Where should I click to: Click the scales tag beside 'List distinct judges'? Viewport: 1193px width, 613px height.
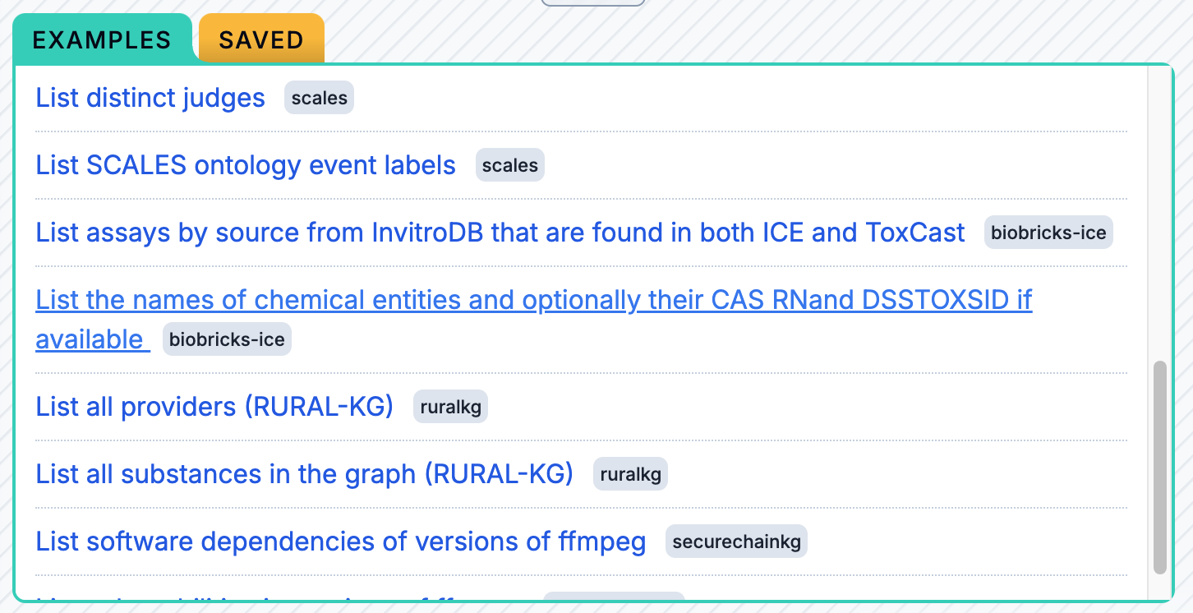coord(319,98)
